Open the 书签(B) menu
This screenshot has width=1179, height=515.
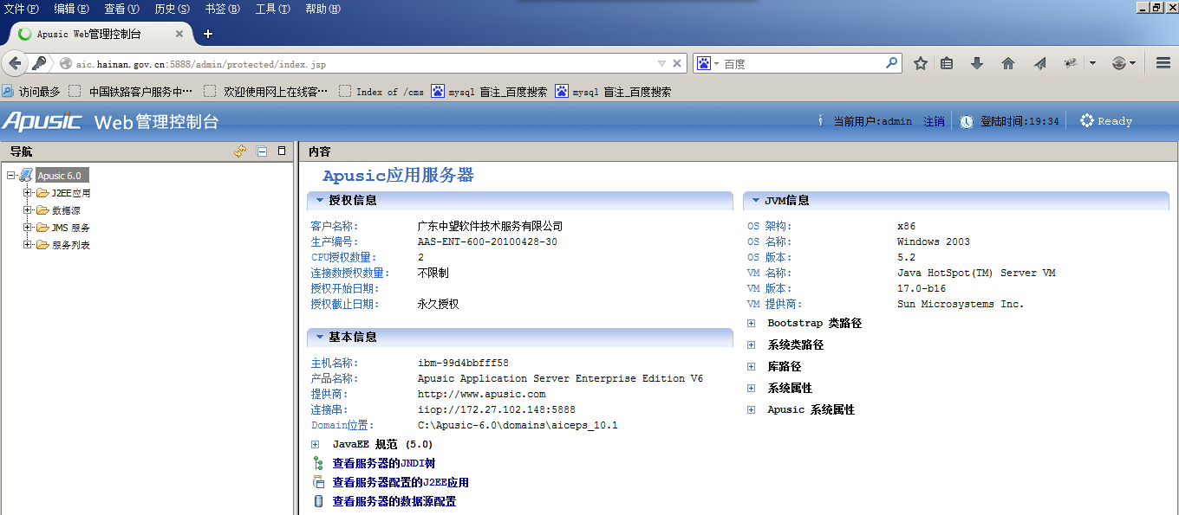[x=222, y=9]
